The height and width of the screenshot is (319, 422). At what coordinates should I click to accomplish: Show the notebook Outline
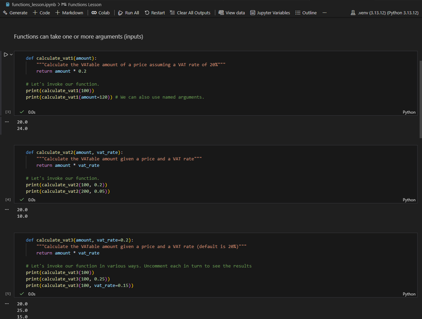point(306,13)
